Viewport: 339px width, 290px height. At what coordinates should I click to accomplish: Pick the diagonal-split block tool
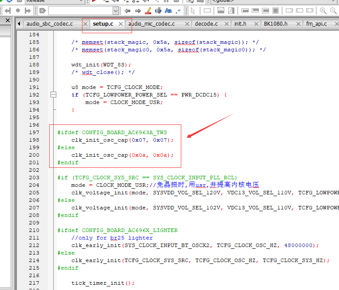tap(231, 10)
